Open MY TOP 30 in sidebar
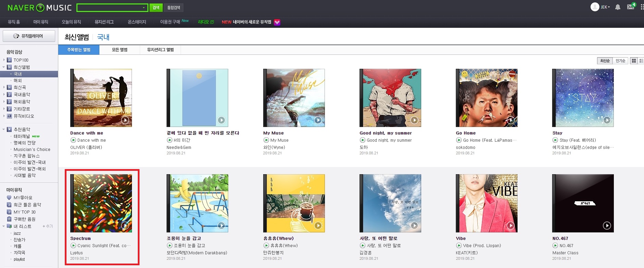644x268 pixels. pos(24,212)
